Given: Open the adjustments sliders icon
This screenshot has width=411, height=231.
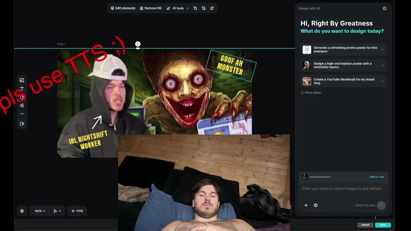Looking at the screenshot, I should point(212,8).
